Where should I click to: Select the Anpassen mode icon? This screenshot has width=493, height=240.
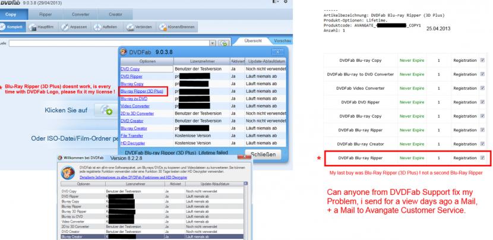click(65, 27)
